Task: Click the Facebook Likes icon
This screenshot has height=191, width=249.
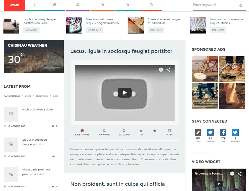Action: (x=223, y=133)
